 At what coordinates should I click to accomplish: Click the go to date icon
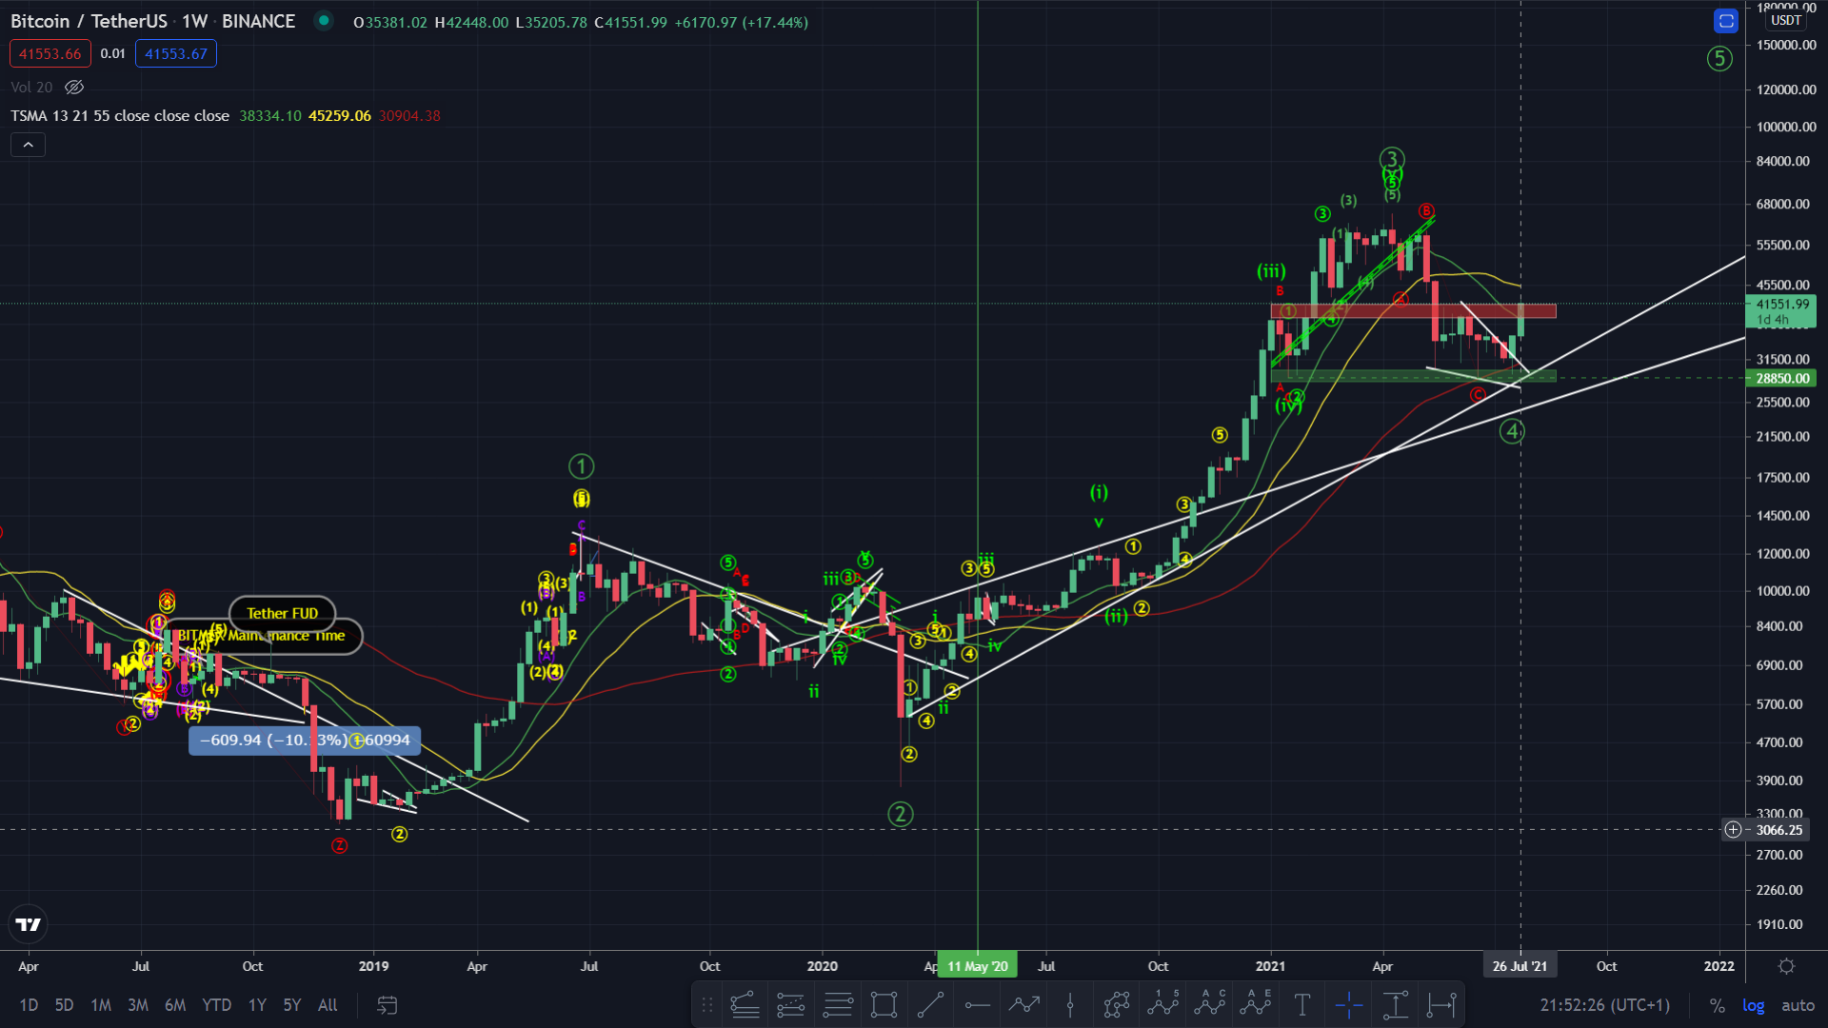point(387,1005)
